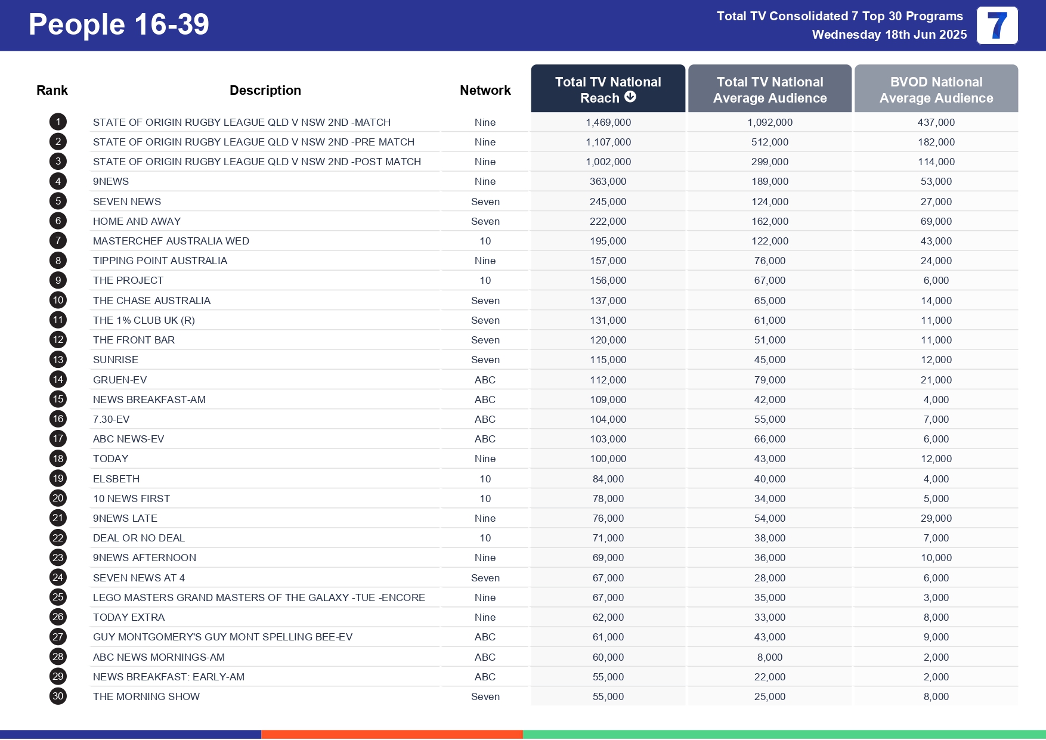Image resolution: width=1046 pixels, height=740 pixels.
Task: Select the rank 22 badge
Action: (57, 537)
